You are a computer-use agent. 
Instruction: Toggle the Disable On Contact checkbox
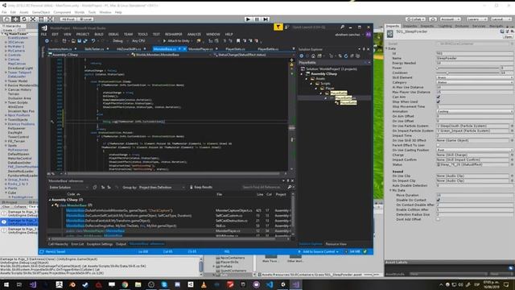(438, 200)
